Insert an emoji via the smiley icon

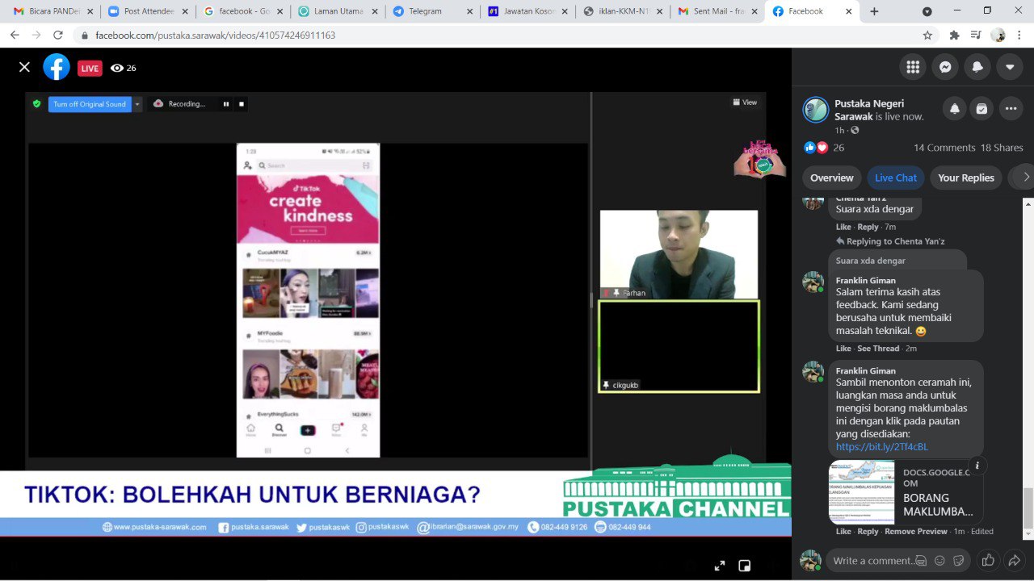(x=939, y=560)
